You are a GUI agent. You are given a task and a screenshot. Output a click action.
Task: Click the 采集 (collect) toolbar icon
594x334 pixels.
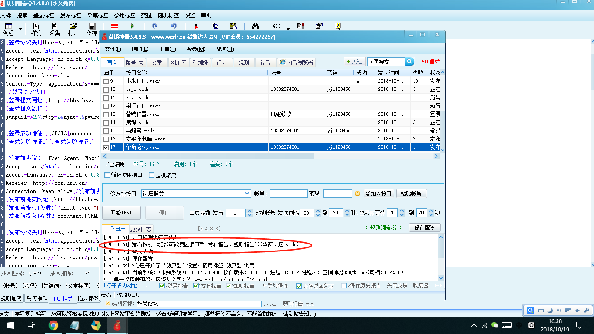(54, 30)
